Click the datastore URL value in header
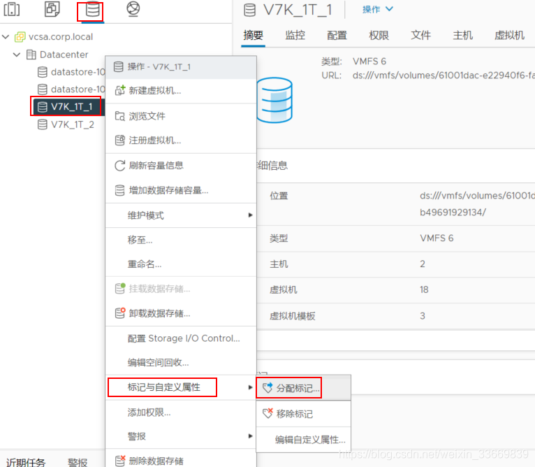The height and width of the screenshot is (467, 535). pos(444,76)
